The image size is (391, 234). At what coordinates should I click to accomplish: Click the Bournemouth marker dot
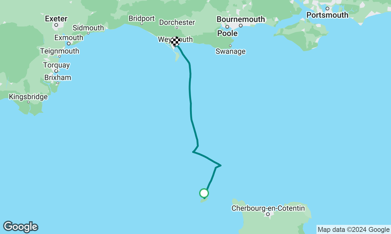click(241, 26)
